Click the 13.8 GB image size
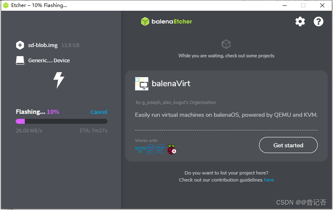The height and width of the screenshot is (210, 333). tap(70, 45)
